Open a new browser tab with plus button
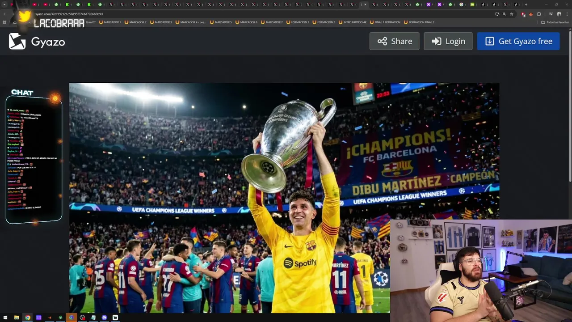The image size is (572, 322). coord(526,4)
